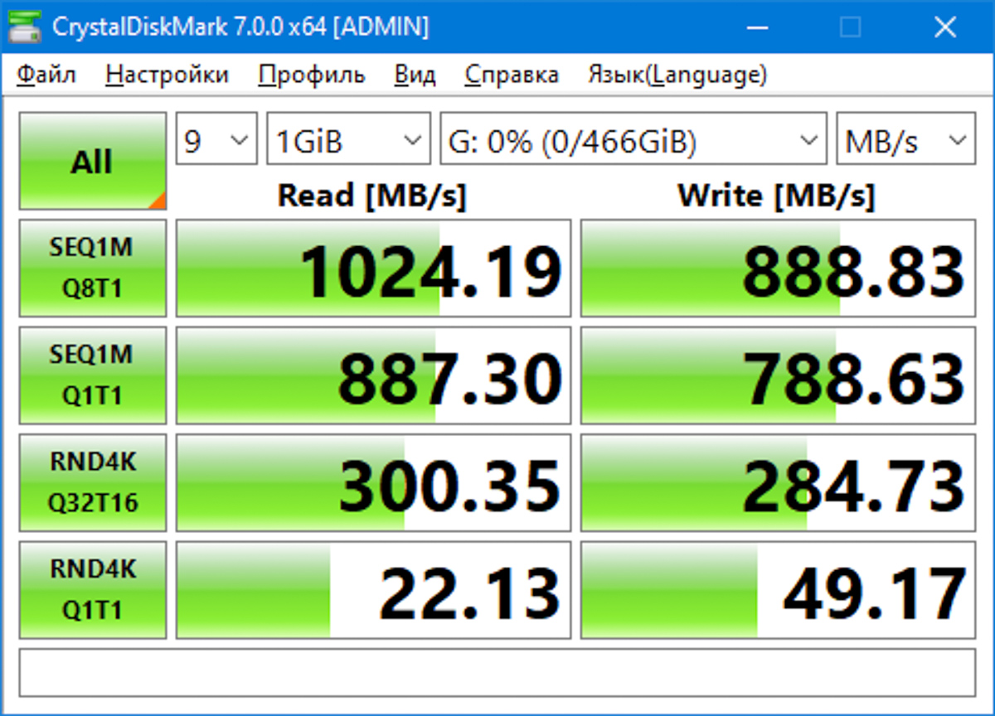The height and width of the screenshot is (716, 995).
Task: Run all benchmarks with the All button
Action: 93,161
